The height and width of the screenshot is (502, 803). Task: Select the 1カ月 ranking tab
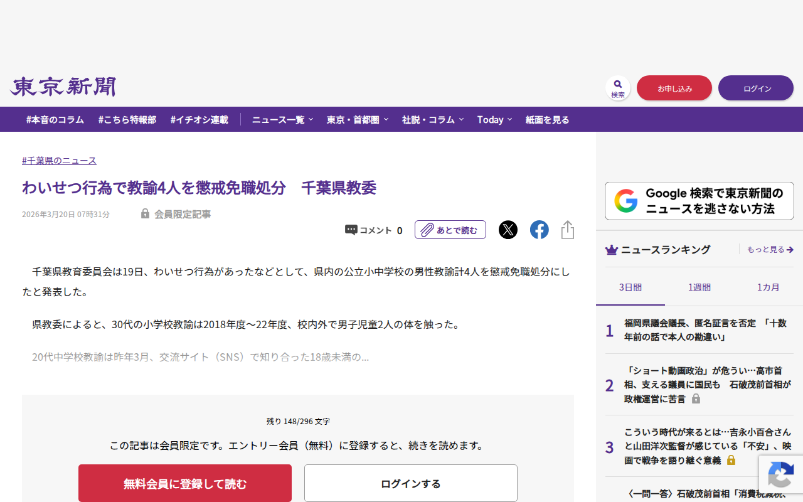[768, 287]
